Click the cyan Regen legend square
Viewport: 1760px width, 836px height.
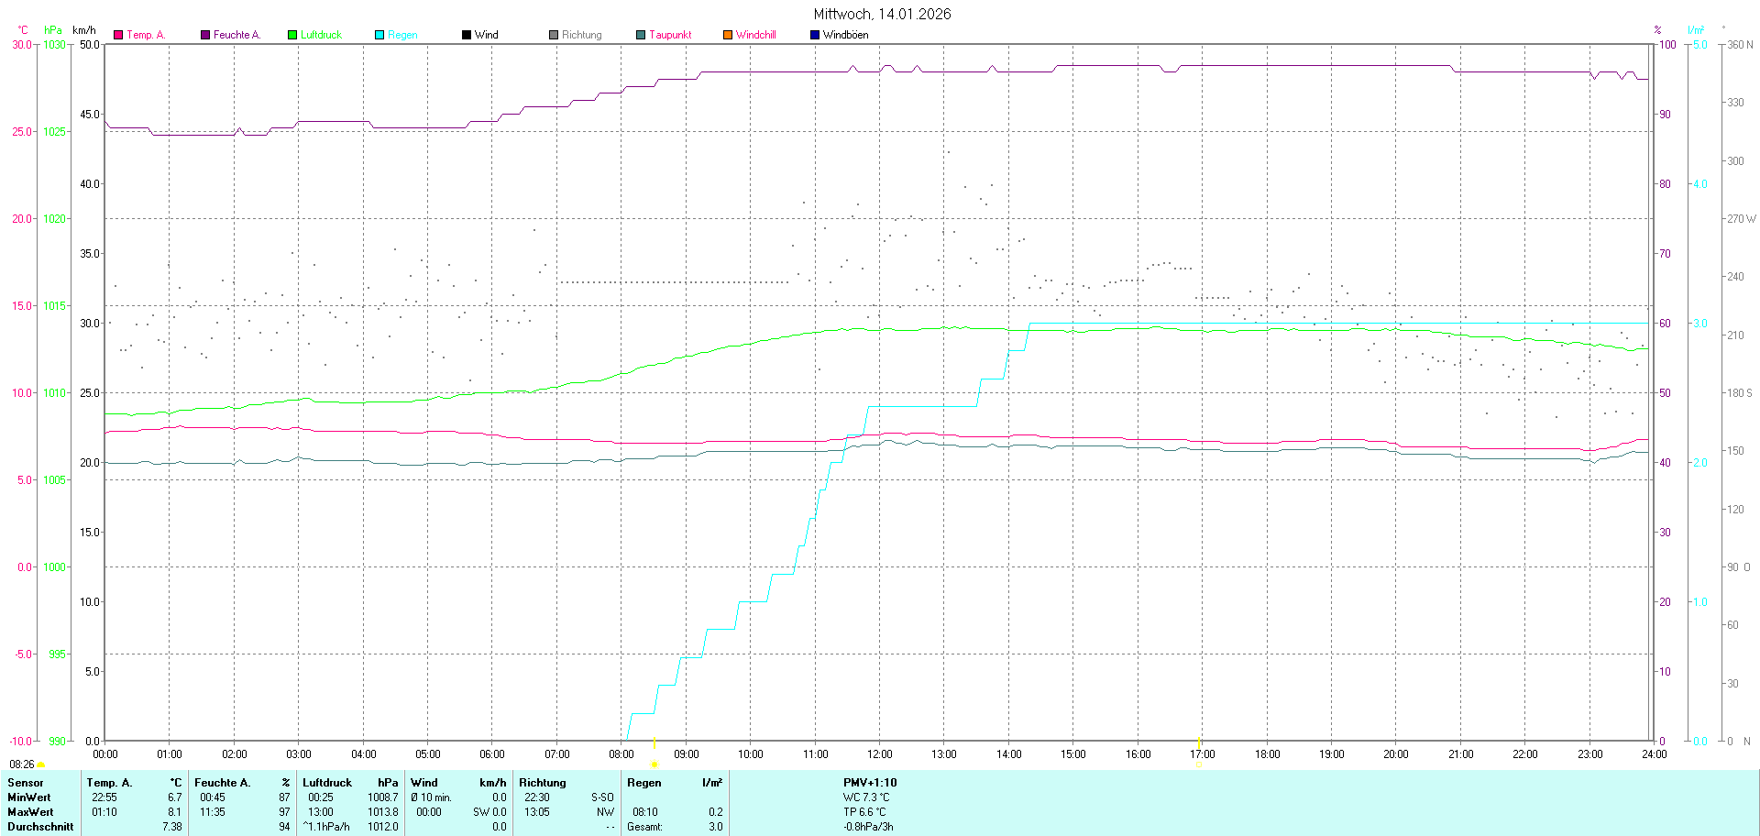(x=379, y=35)
